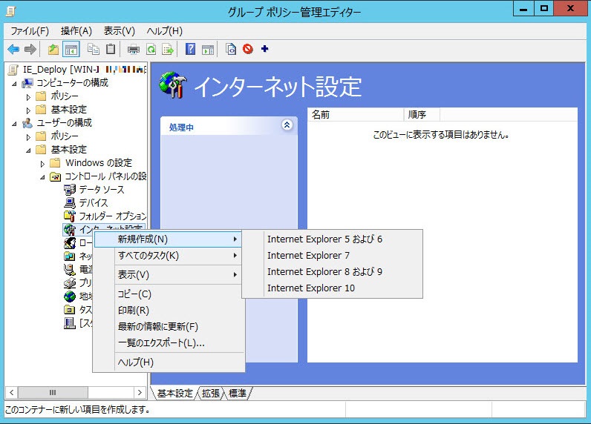Click the red prohibition circle toolbar icon
This screenshot has height=424, width=591.
tap(248, 50)
